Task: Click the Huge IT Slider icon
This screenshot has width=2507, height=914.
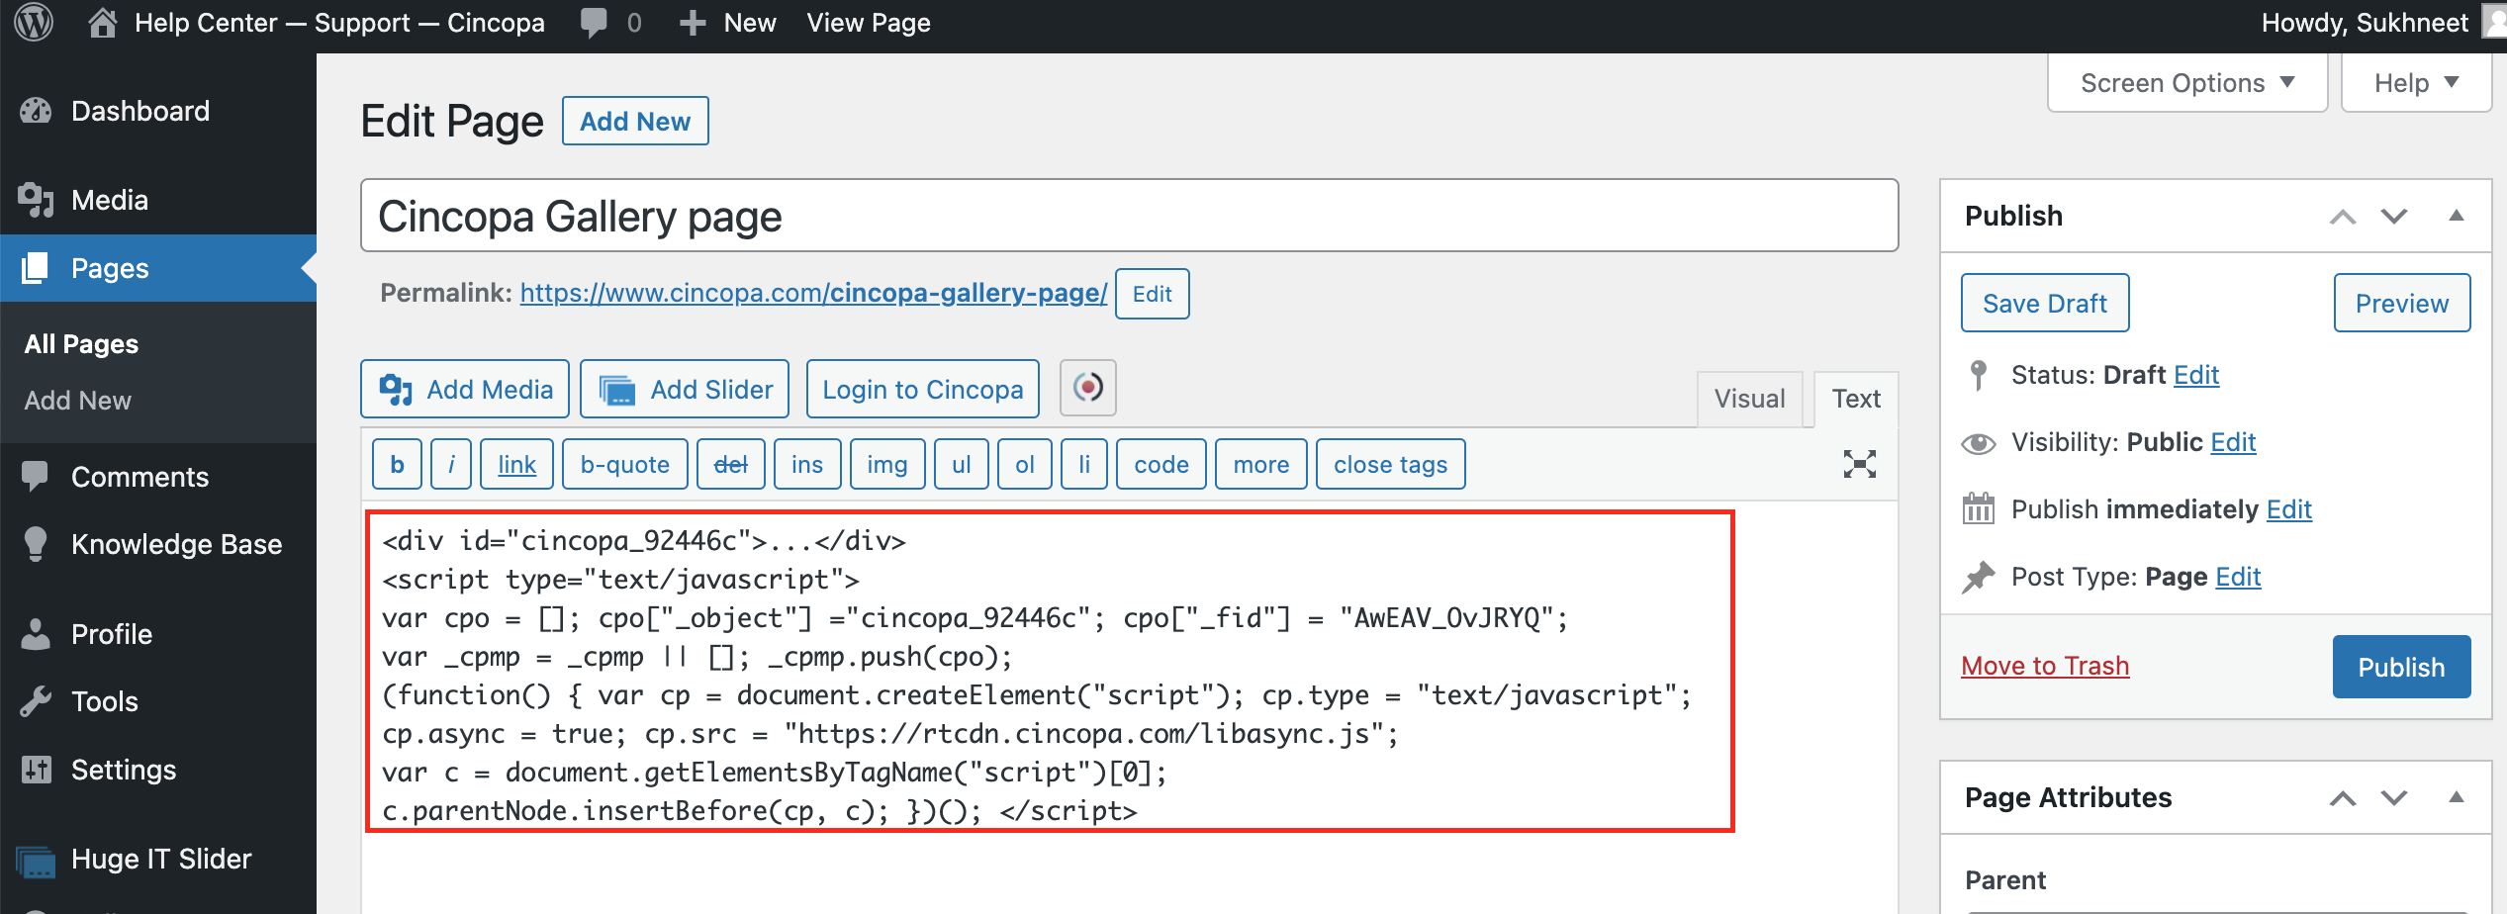Action: pyautogui.click(x=36, y=861)
